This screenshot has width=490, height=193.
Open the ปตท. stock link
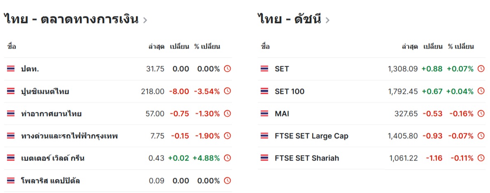[30, 69]
